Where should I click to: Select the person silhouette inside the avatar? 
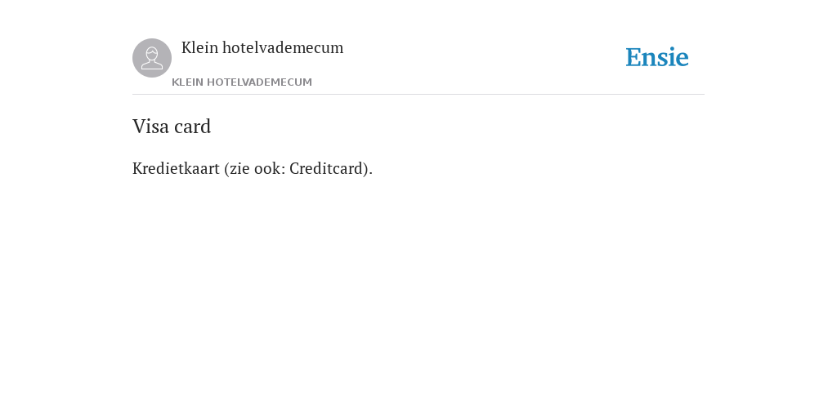point(152,58)
